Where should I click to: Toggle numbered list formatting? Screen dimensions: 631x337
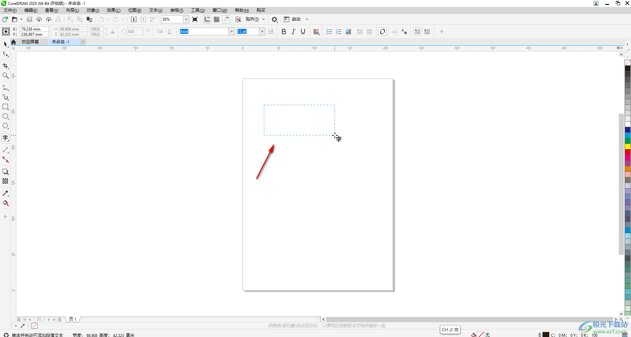339,32
